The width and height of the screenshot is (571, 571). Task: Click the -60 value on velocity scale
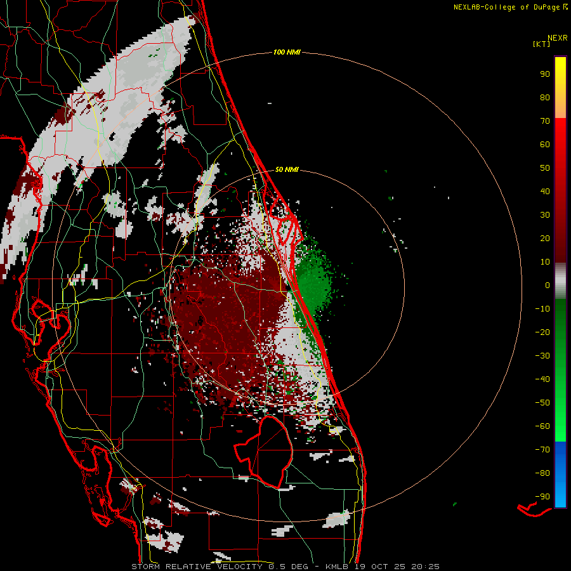click(x=542, y=426)
